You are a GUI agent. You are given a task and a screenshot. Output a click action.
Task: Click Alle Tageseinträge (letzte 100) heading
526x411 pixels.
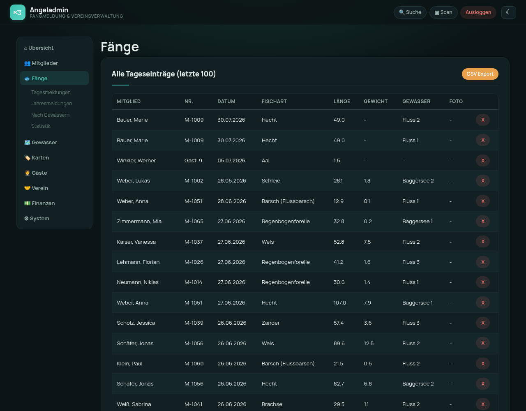click(164, 74)
